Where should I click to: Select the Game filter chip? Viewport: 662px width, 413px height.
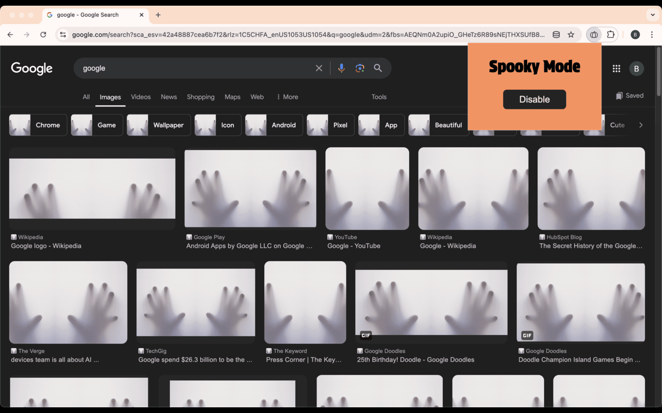(x=97, y=125)
